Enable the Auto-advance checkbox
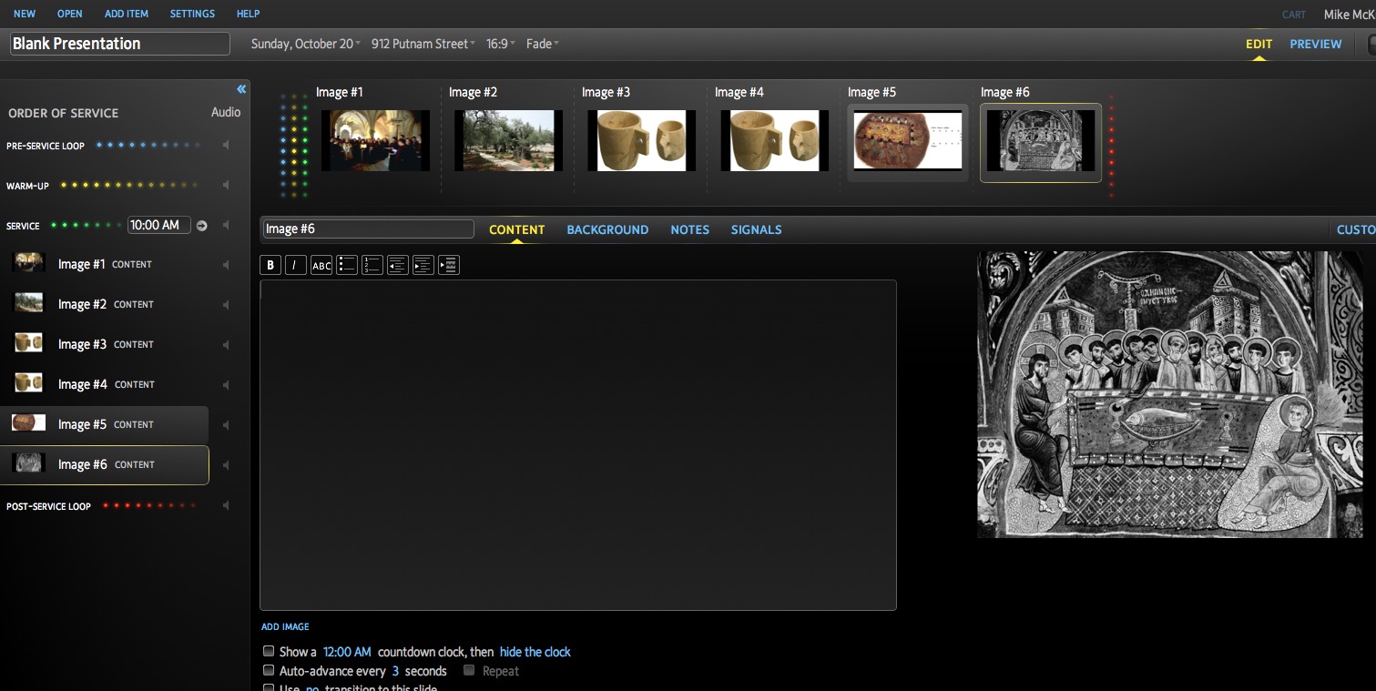This screenshot has width=1376, height=691. pos(269,670)
